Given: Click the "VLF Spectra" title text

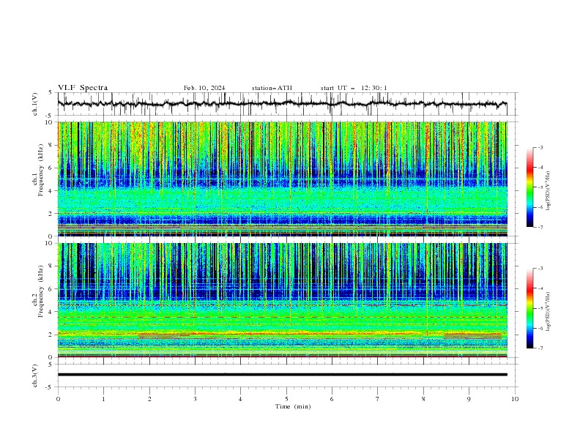Looking at the screenshot, I should click(x=83, y=88).
